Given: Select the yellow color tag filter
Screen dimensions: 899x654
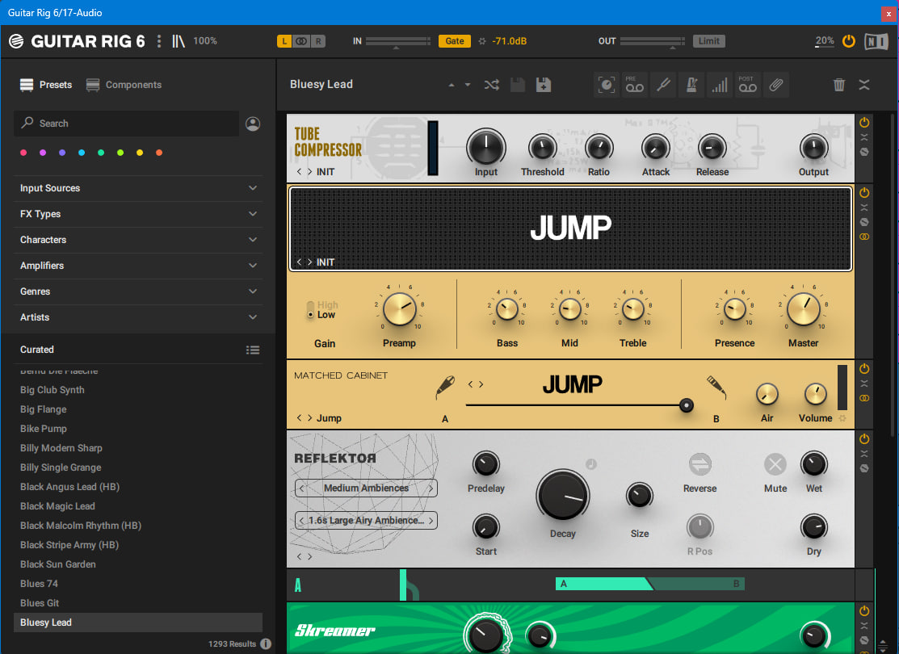Looking at the screenshot, I should pyautogui.click(x=139, y=153).
